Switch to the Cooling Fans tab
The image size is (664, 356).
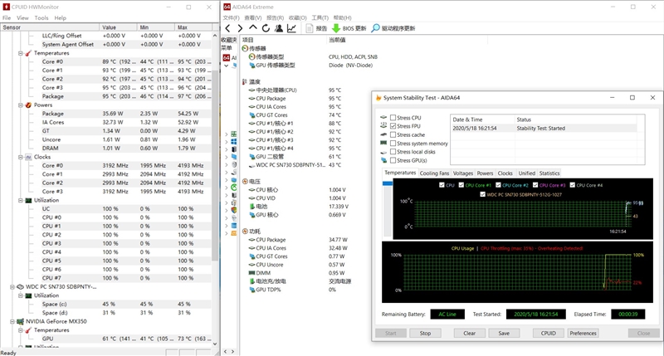point(434,173)
